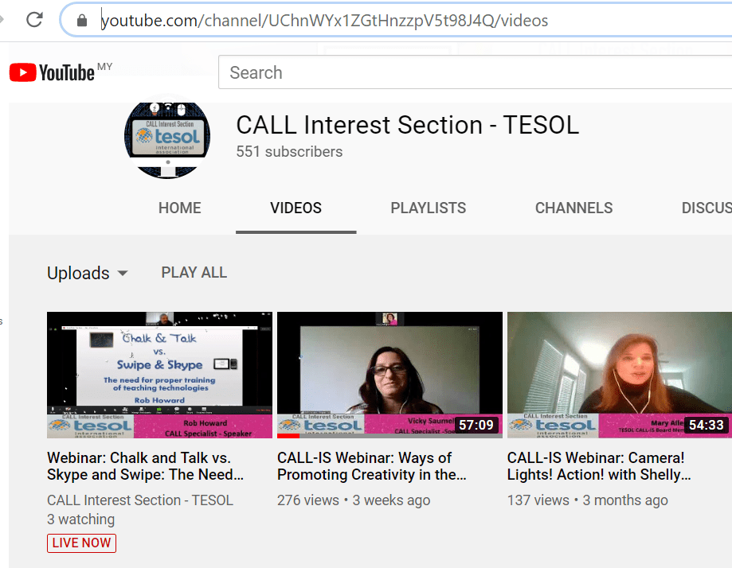Open the CALL Interest Section channel avatar
Image resolution: width=732 pixels, height=568 pixels.
tap(167, 138)
